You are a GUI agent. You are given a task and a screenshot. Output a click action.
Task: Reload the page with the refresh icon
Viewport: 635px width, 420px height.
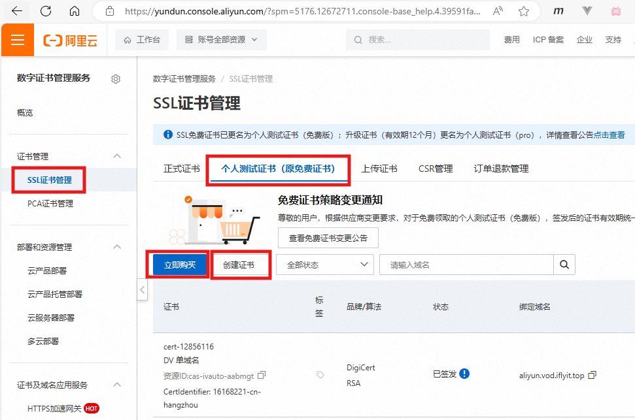(46, 11)
